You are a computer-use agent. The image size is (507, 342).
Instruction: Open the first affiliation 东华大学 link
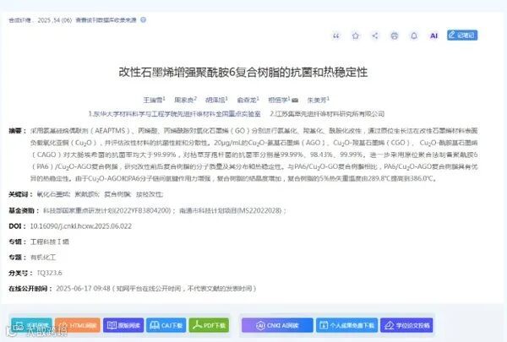click(x=175, y=114)
